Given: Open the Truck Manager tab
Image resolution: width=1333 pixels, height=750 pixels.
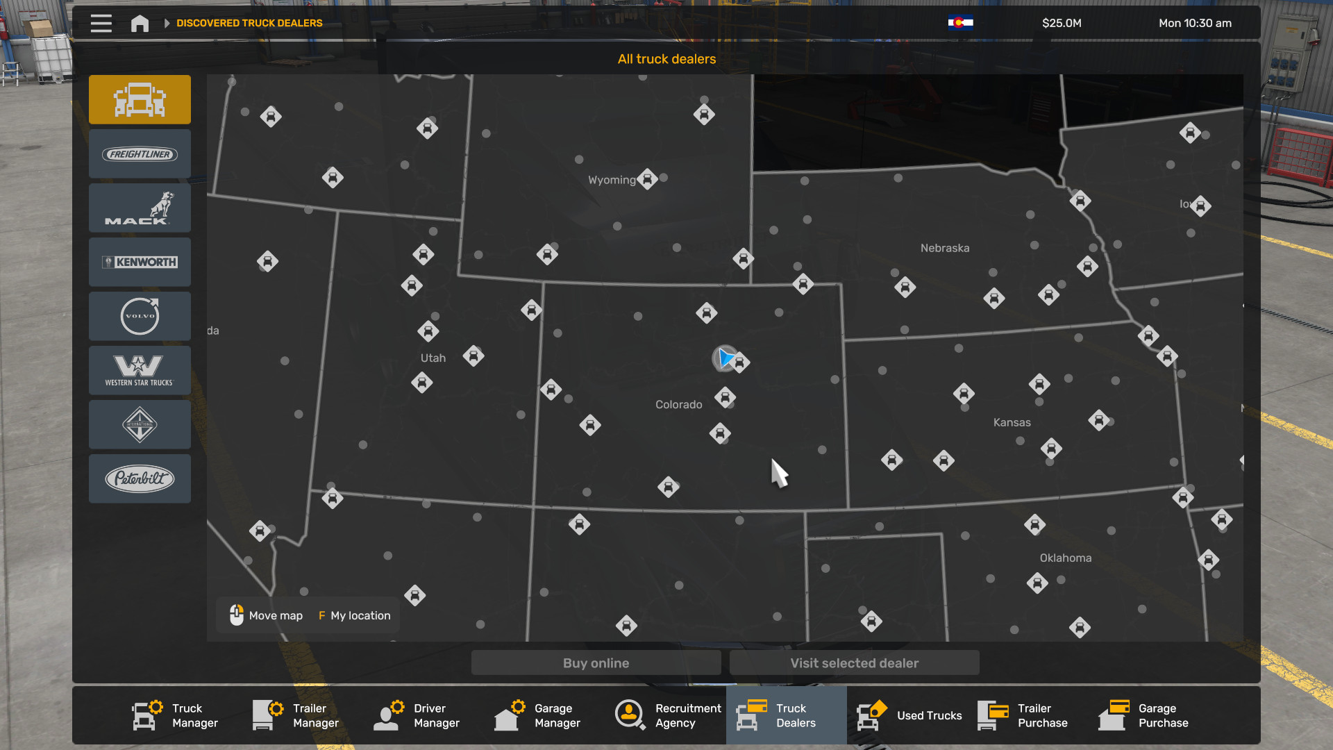Looking at the screenshot, I should (175, 715).
